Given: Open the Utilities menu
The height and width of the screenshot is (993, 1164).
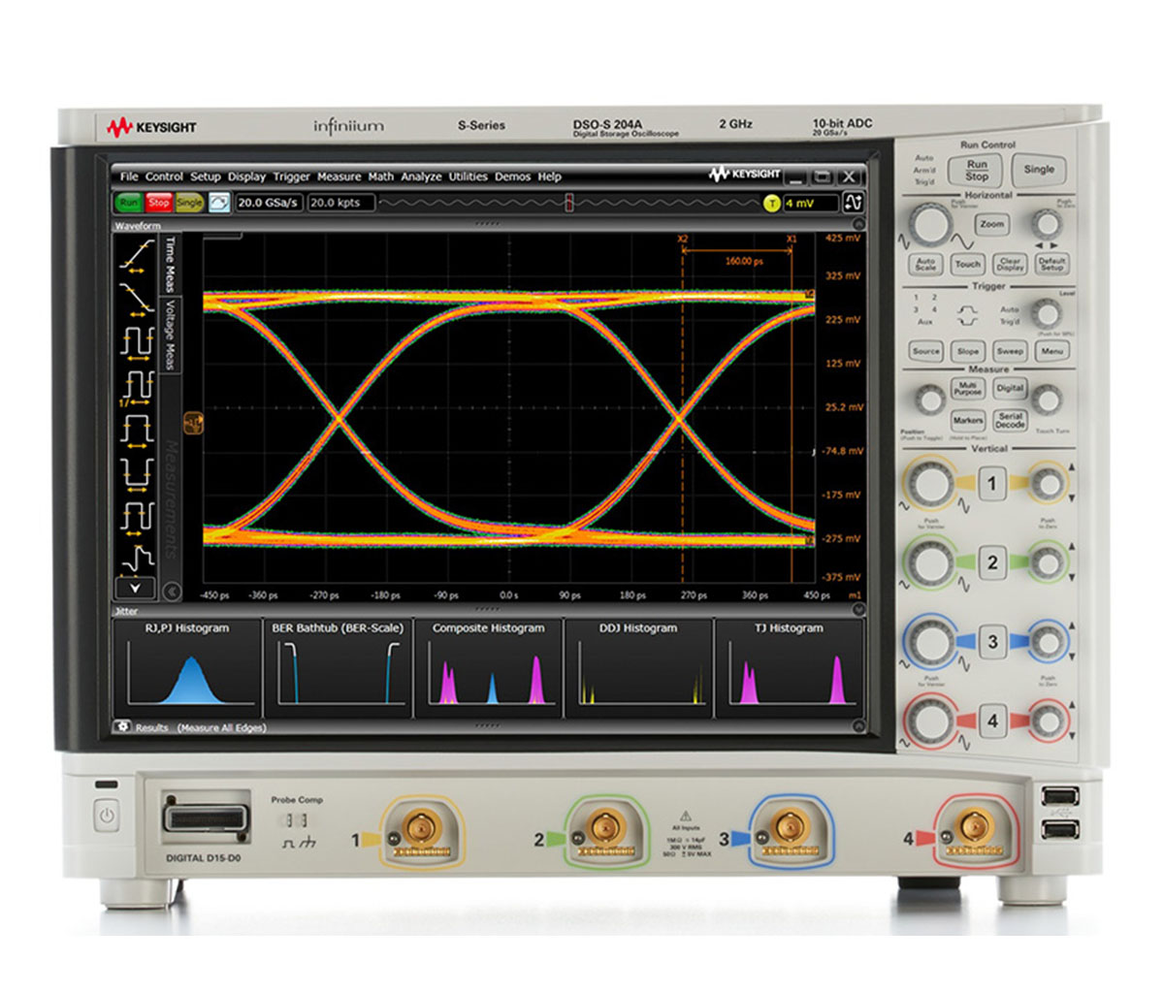Looking at the screenshot, I should coord(468,176).
